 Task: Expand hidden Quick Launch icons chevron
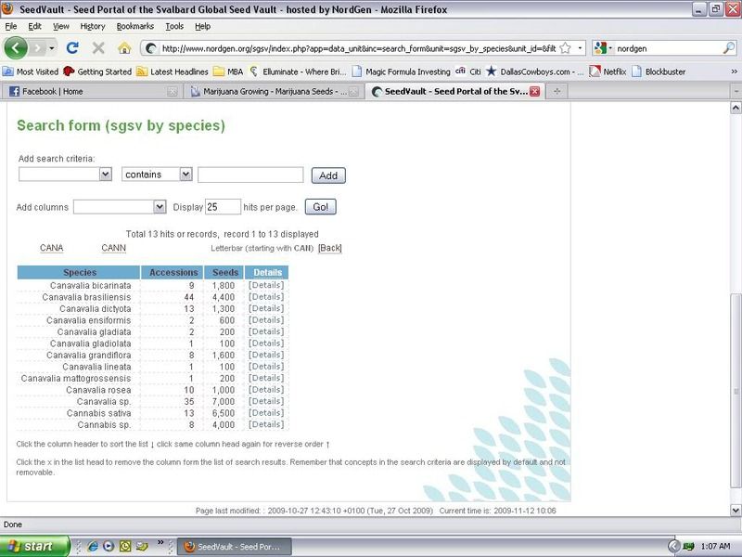coord(160,543)
